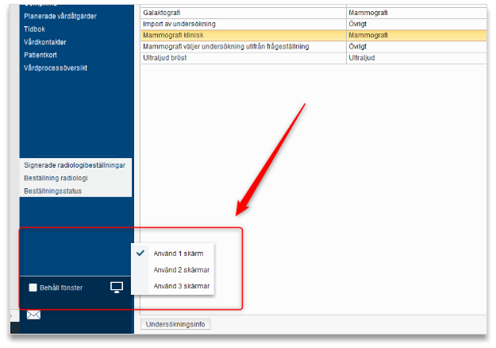Viewport: 496px width, 348px height.
Task: Click the monitor screen icon
Action: (x=117, y=287)
